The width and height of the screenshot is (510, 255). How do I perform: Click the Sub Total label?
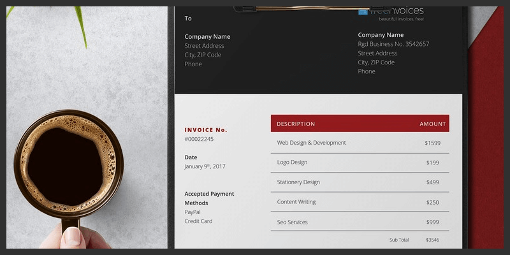tap(399, 240)
